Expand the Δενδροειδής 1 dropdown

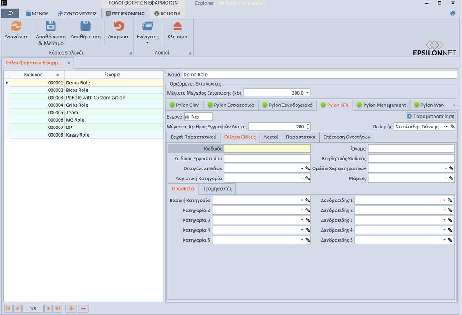(x=444, y=200)
